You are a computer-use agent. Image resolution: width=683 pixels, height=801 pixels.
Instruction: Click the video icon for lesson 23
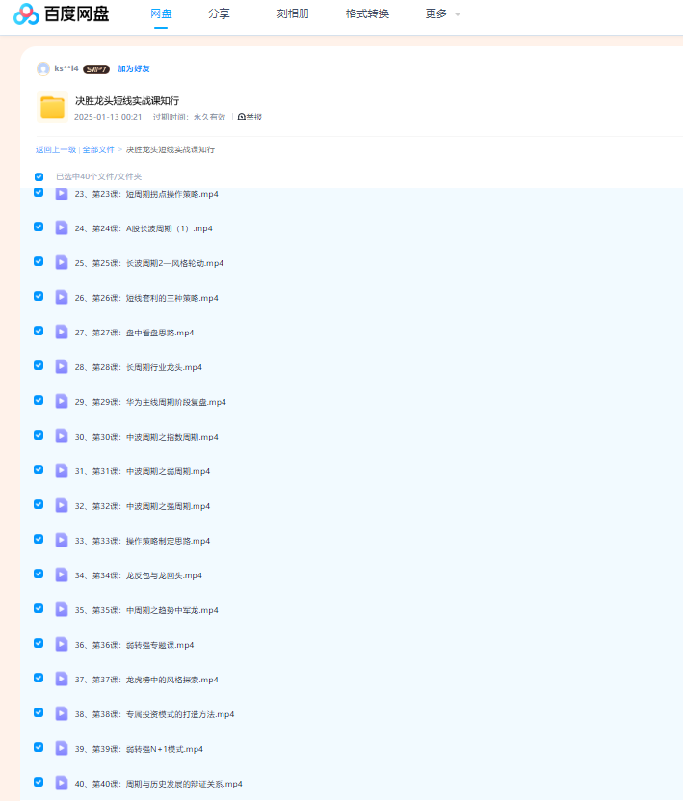(62, 194)
